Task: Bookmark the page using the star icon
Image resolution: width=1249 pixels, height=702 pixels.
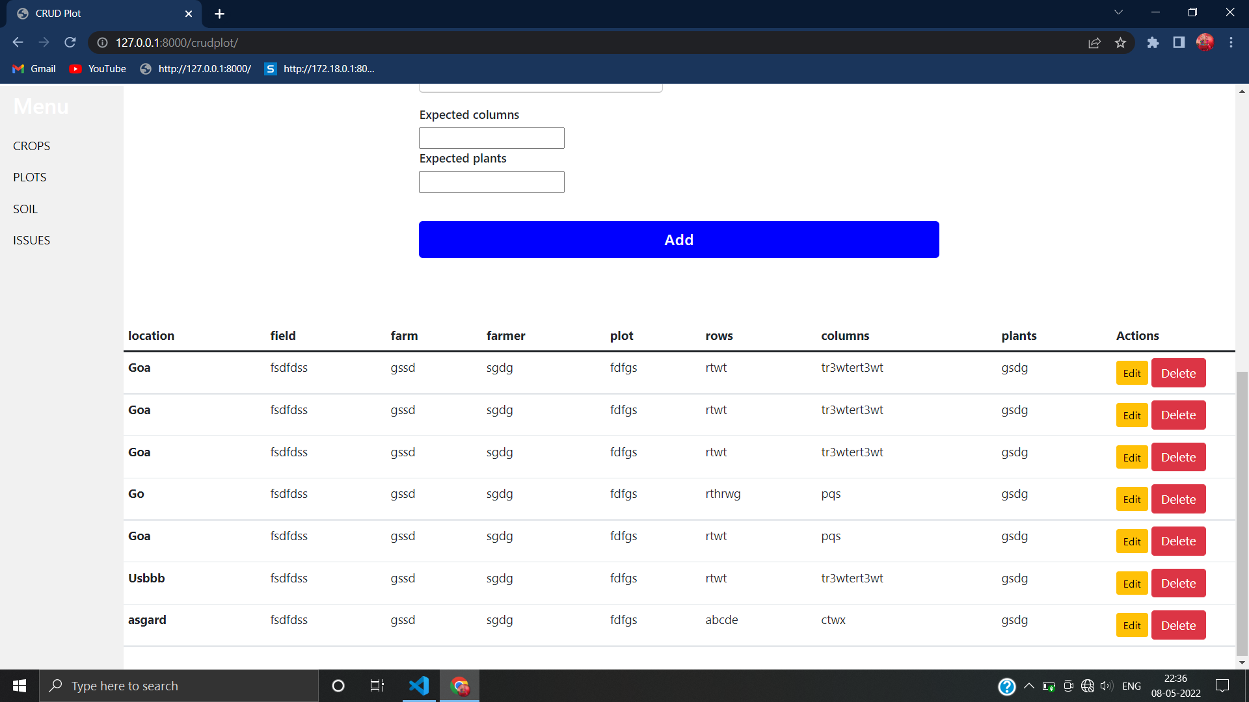Action: tap(1121, 42)
